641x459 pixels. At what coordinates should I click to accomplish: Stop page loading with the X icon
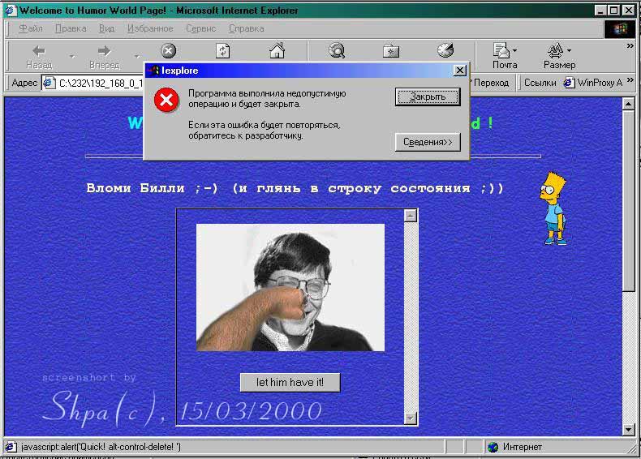168,51
